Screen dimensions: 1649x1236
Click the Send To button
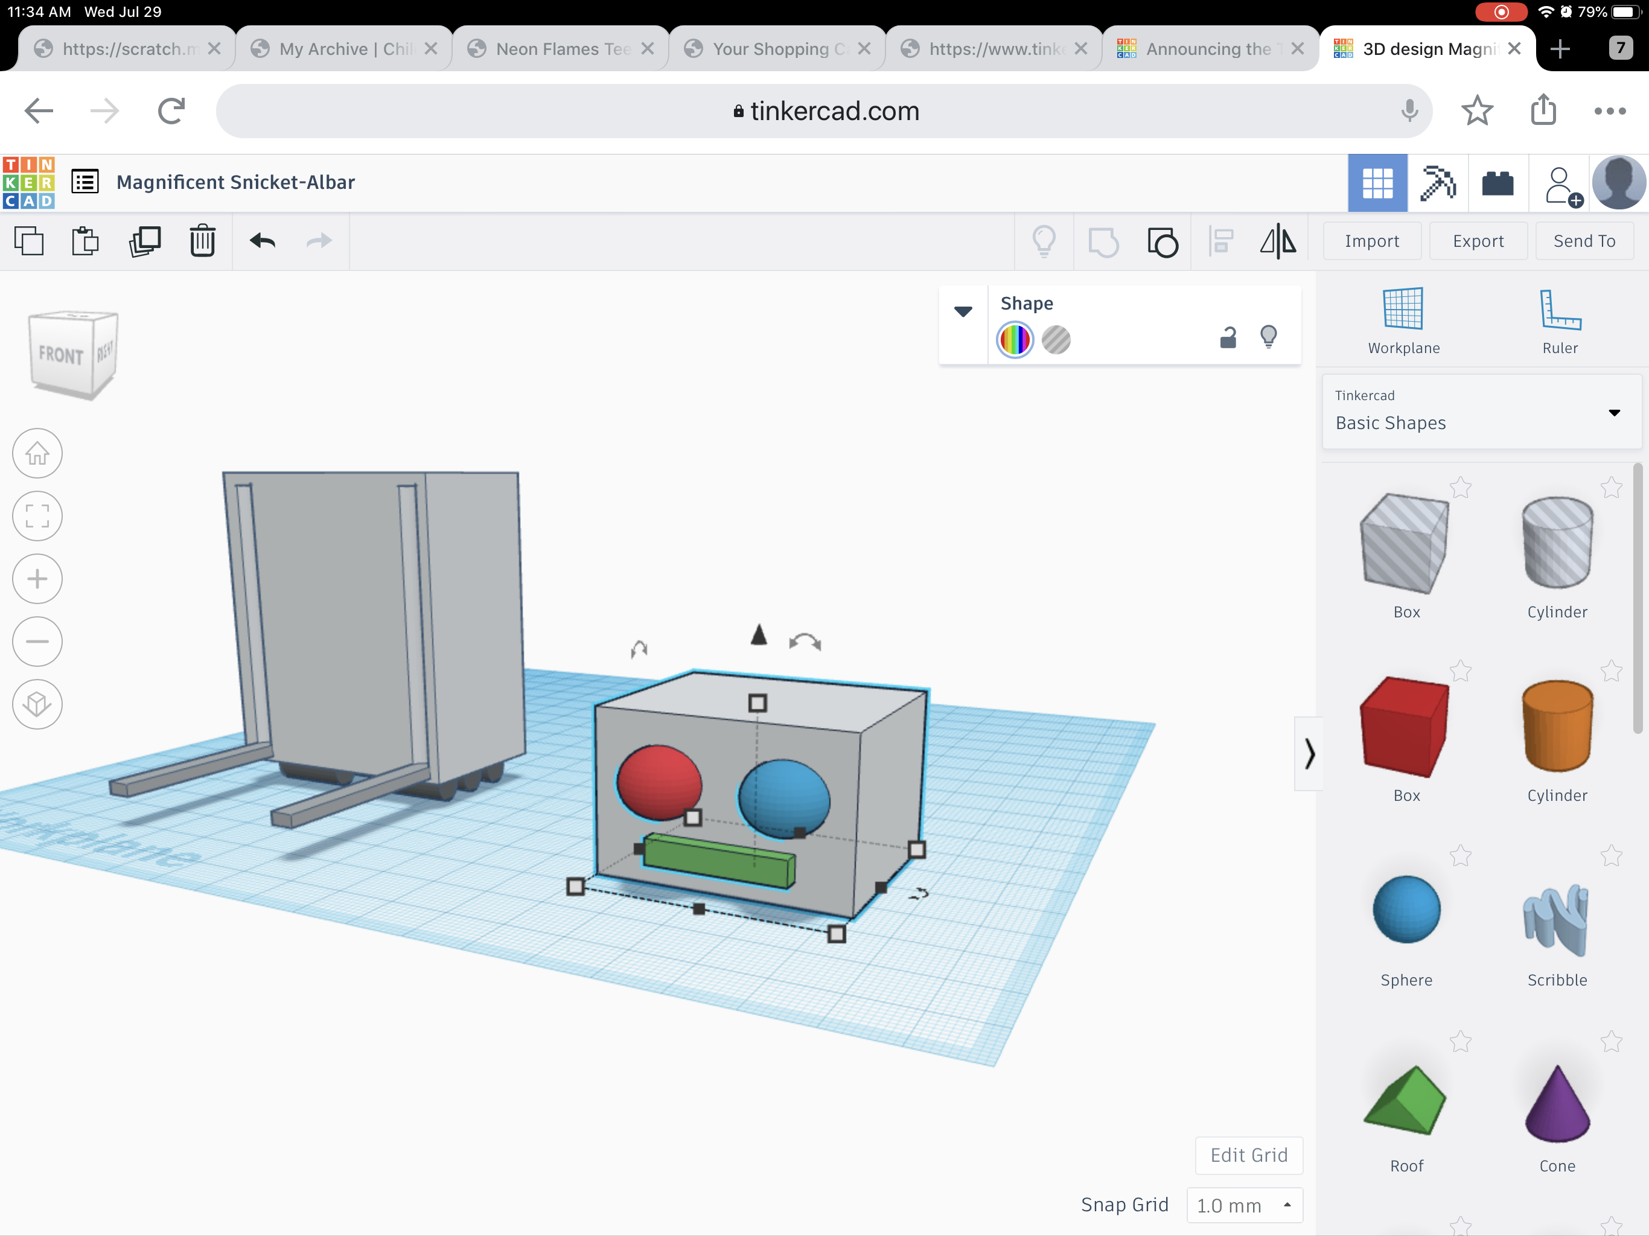[1584, 241]
